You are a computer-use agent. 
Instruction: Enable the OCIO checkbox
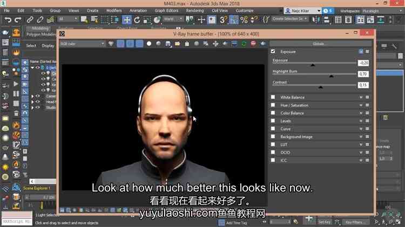coord(273,152)
